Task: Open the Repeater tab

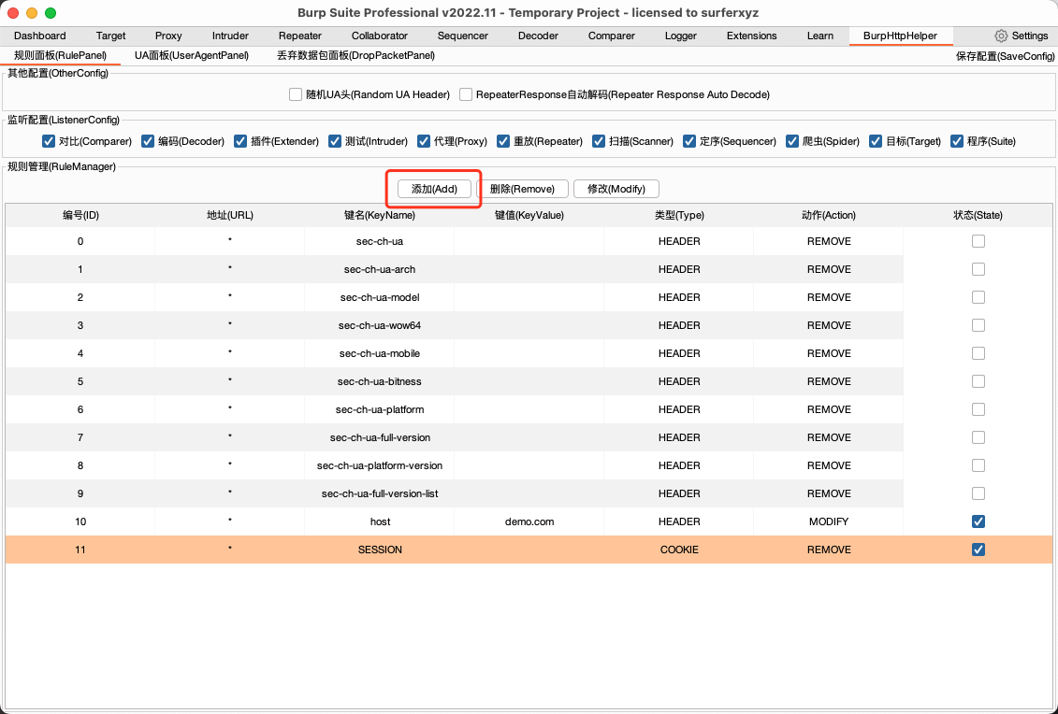Action: pyautogui.click(x=300, y=36)
